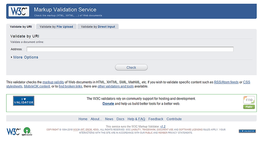This screenshot has height=141, width=265.
Task: Click the trademark link in footer
Action: click(149, 130)
